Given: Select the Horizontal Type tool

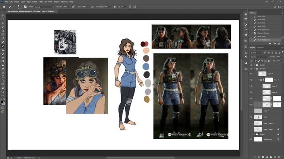Looking at the screenshot, I should [3, 76].
